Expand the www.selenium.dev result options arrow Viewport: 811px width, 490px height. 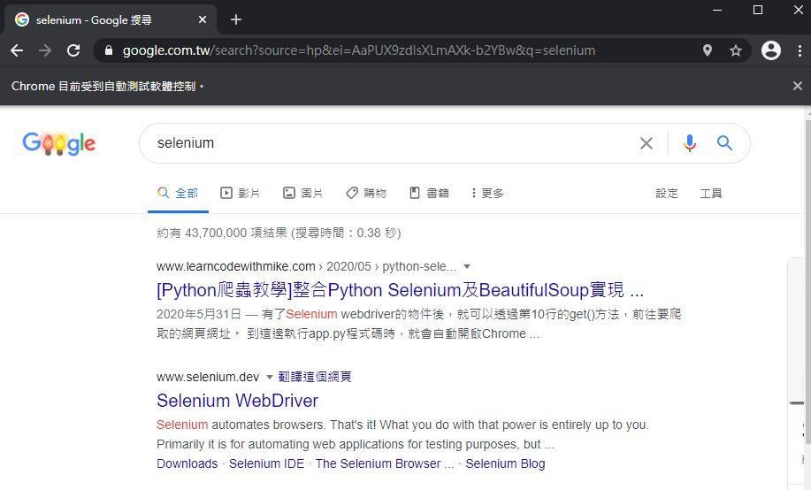tap(269, 377)
